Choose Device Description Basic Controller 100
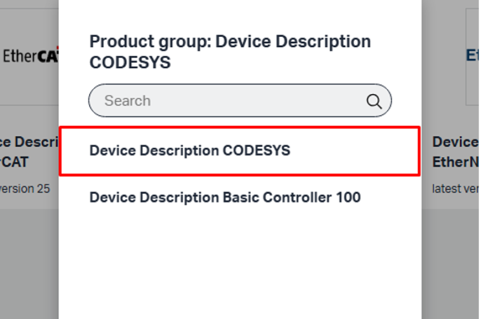Viewport: 481px width, 319px height. tap(225, 197)
